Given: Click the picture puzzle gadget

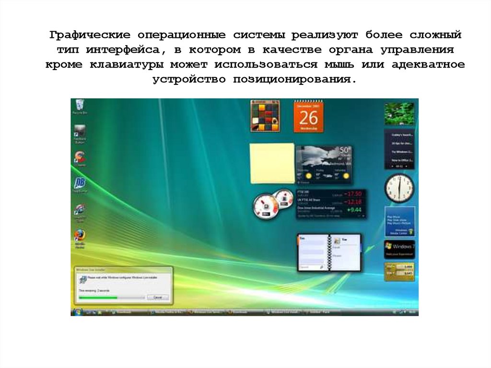Looking at the screenshot, I should click(265, 116).
